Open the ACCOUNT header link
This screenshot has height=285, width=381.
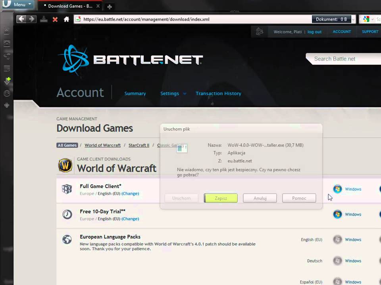pos(342,32)
